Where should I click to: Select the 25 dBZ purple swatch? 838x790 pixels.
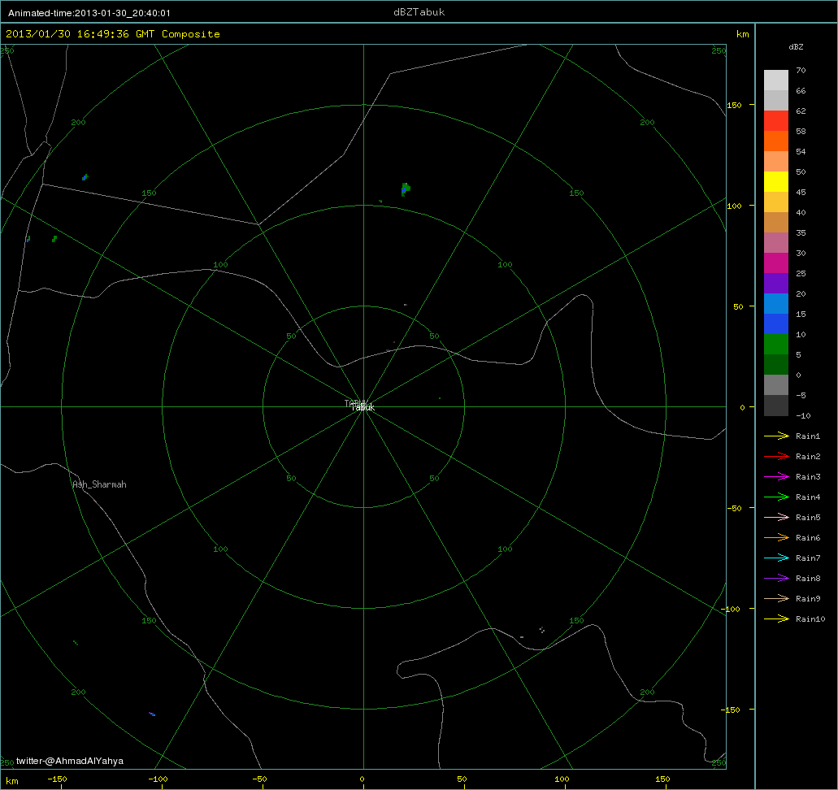point(776,284)
